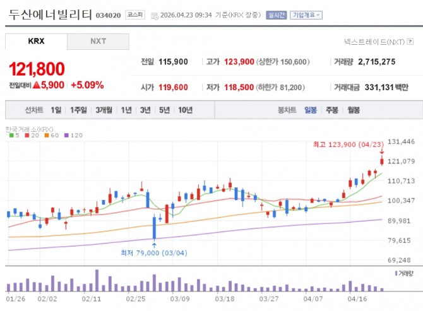Image resolution: width=423 pixels, height=311 pixels.
Task: Switch to the NXT tab
Action: click(x=98, y=42)
